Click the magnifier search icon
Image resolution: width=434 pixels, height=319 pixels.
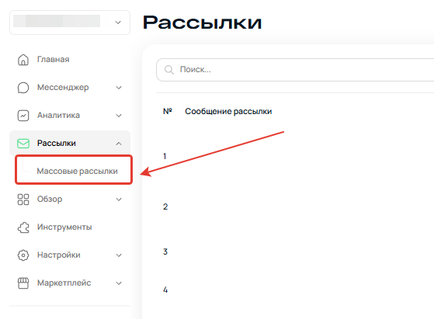coord(169,70)
